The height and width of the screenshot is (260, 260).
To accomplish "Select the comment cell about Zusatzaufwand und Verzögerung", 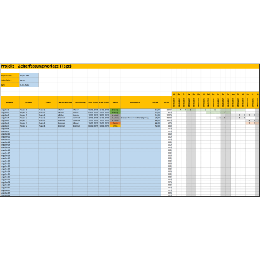I will click(x=135, y=118).
